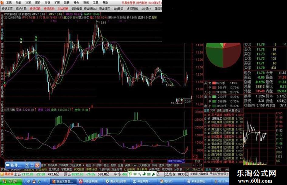Open the 功能 menu
Image resolution: width=287 pixels, height=185 pixels.
click(x=19, y=2)
